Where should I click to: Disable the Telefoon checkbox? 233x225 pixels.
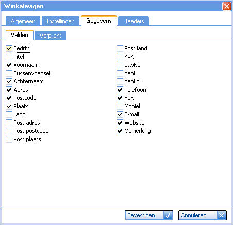120,90
